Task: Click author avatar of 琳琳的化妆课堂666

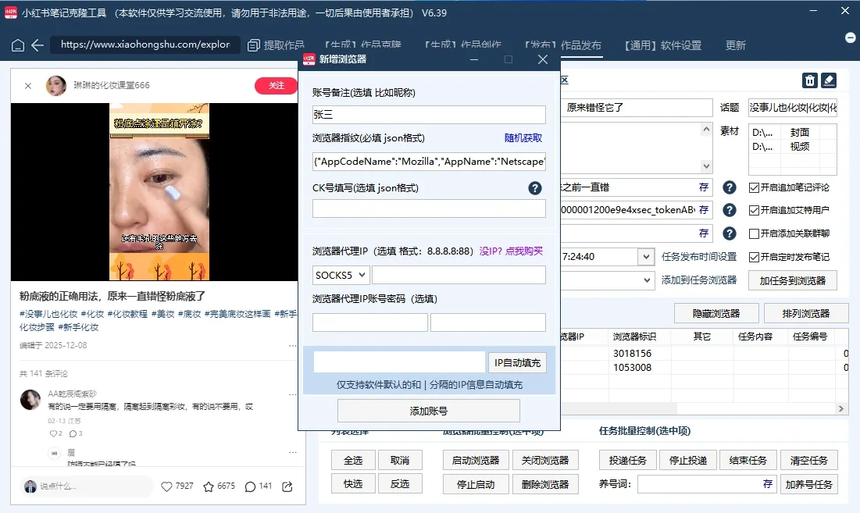Action: click(x=56, y=86)
